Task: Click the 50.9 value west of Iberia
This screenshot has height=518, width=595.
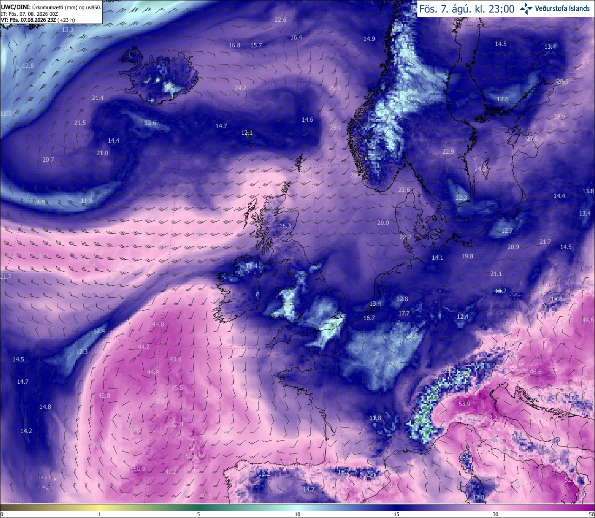Action: click(139, 469)
